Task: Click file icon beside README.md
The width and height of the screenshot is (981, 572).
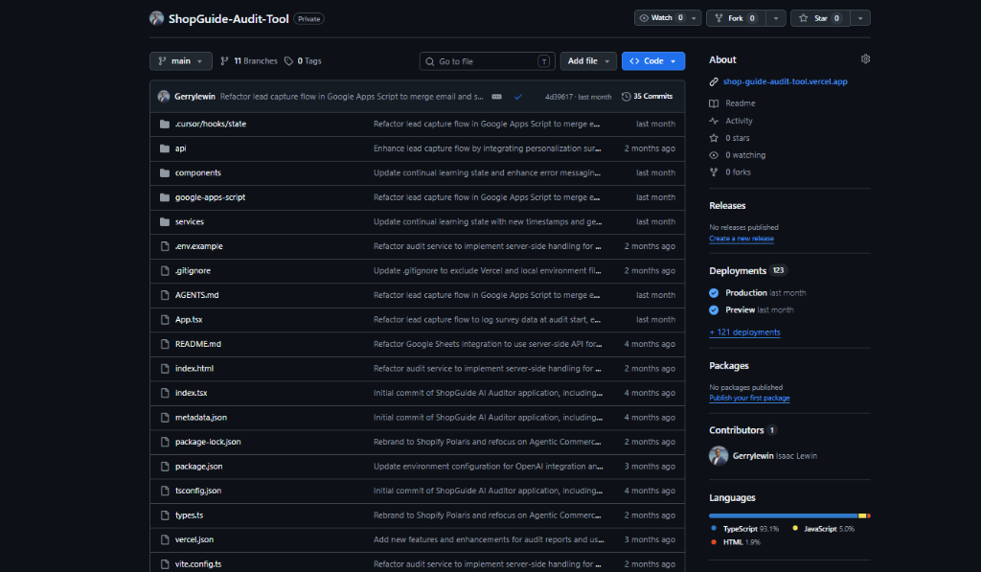Action: click(x=165, y=344)
